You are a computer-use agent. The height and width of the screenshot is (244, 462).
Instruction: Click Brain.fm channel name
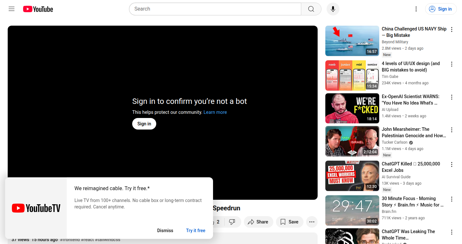pos(389,212)
